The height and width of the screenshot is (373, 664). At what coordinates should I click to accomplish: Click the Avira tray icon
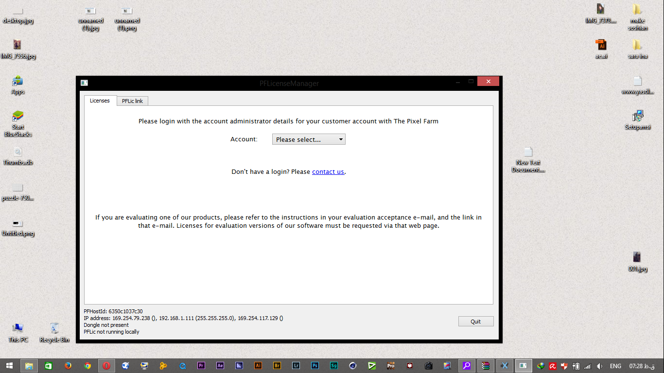coord(553,366)
